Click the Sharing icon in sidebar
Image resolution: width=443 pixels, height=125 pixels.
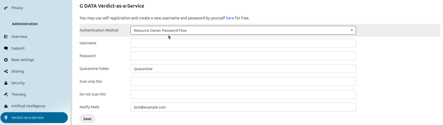[x=6, y=71]
